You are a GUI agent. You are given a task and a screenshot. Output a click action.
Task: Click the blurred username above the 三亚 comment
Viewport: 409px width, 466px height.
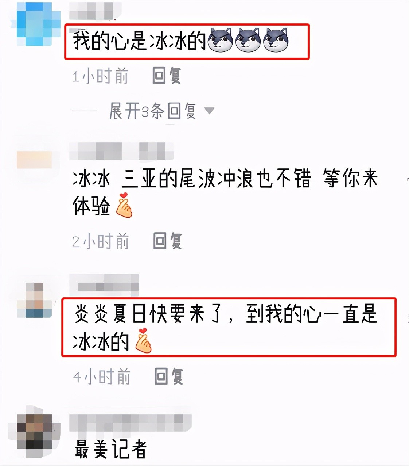tap(122, 151)
